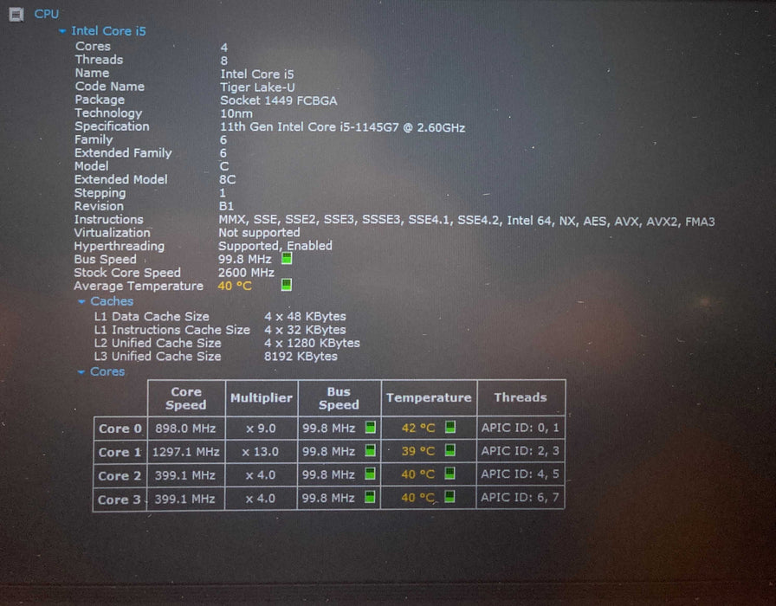776x606 pixels.
Task: Toggle the Core 1 temperature graph indicator
Action: pyautogui.click(x=449, y=450)
